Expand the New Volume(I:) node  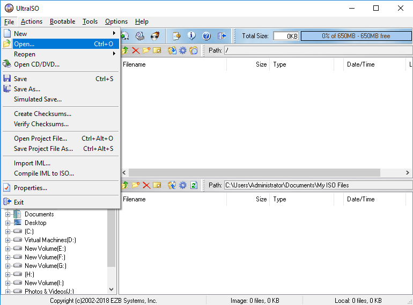pos(8,283)
